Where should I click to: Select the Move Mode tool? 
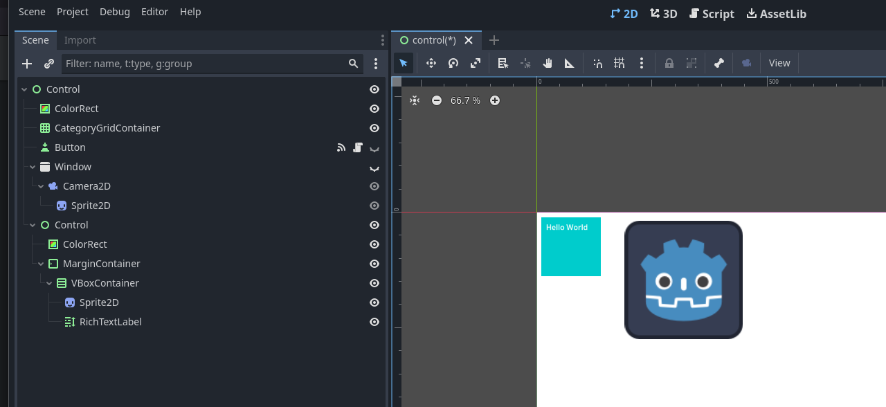tap(431, 63)
